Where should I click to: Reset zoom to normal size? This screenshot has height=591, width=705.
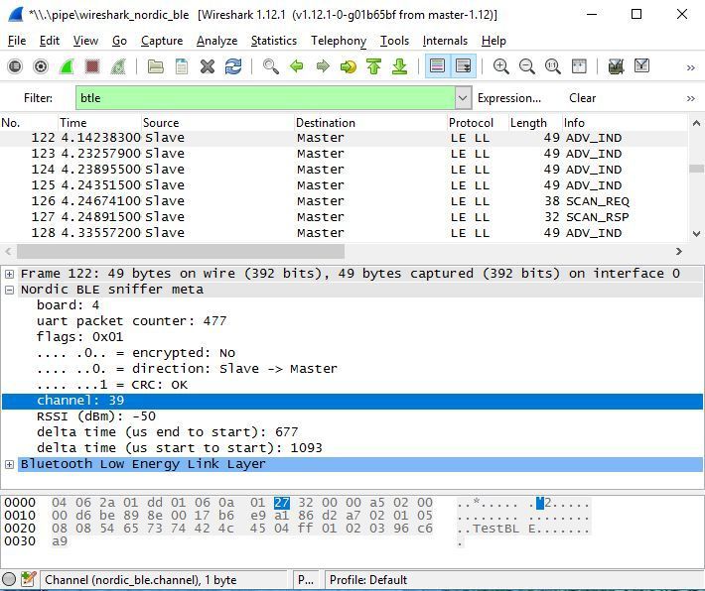(x=552, y=66)
